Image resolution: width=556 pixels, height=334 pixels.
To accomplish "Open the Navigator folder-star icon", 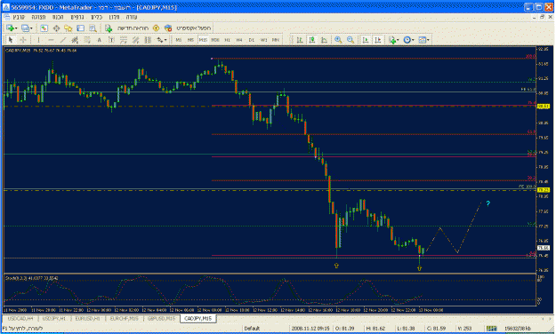I will [x=68, y=28].
